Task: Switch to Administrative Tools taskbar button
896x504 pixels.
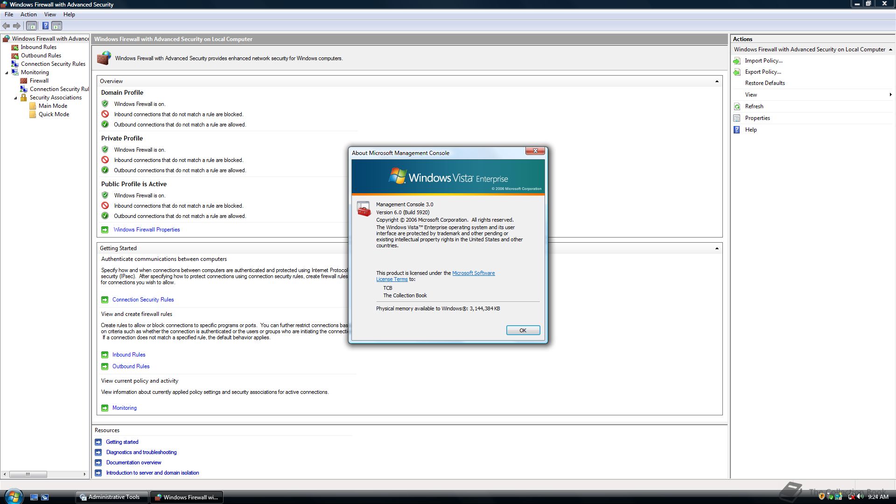Action: point(112,497)
